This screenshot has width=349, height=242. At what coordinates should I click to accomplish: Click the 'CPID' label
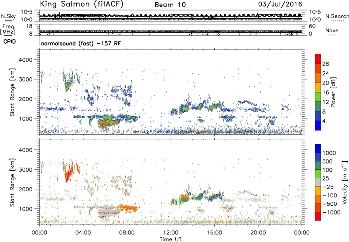[10, 41]
